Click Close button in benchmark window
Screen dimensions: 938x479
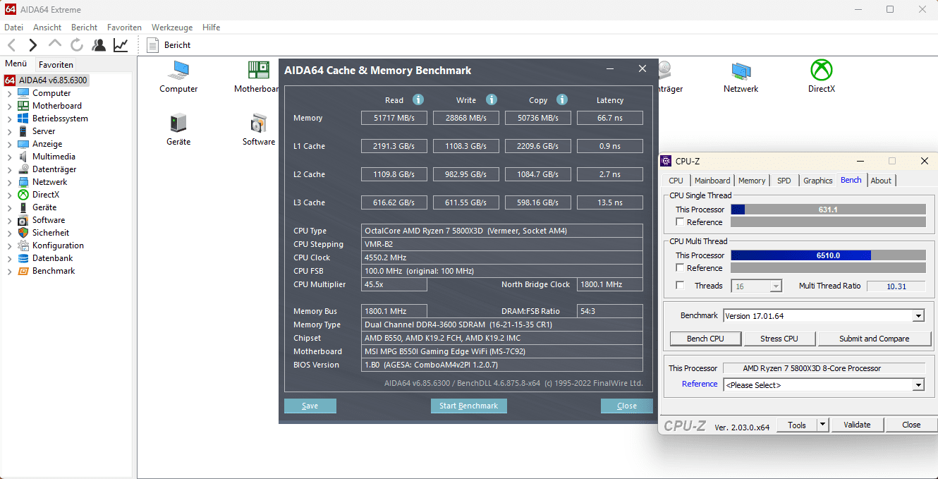[x=627, y=406]
